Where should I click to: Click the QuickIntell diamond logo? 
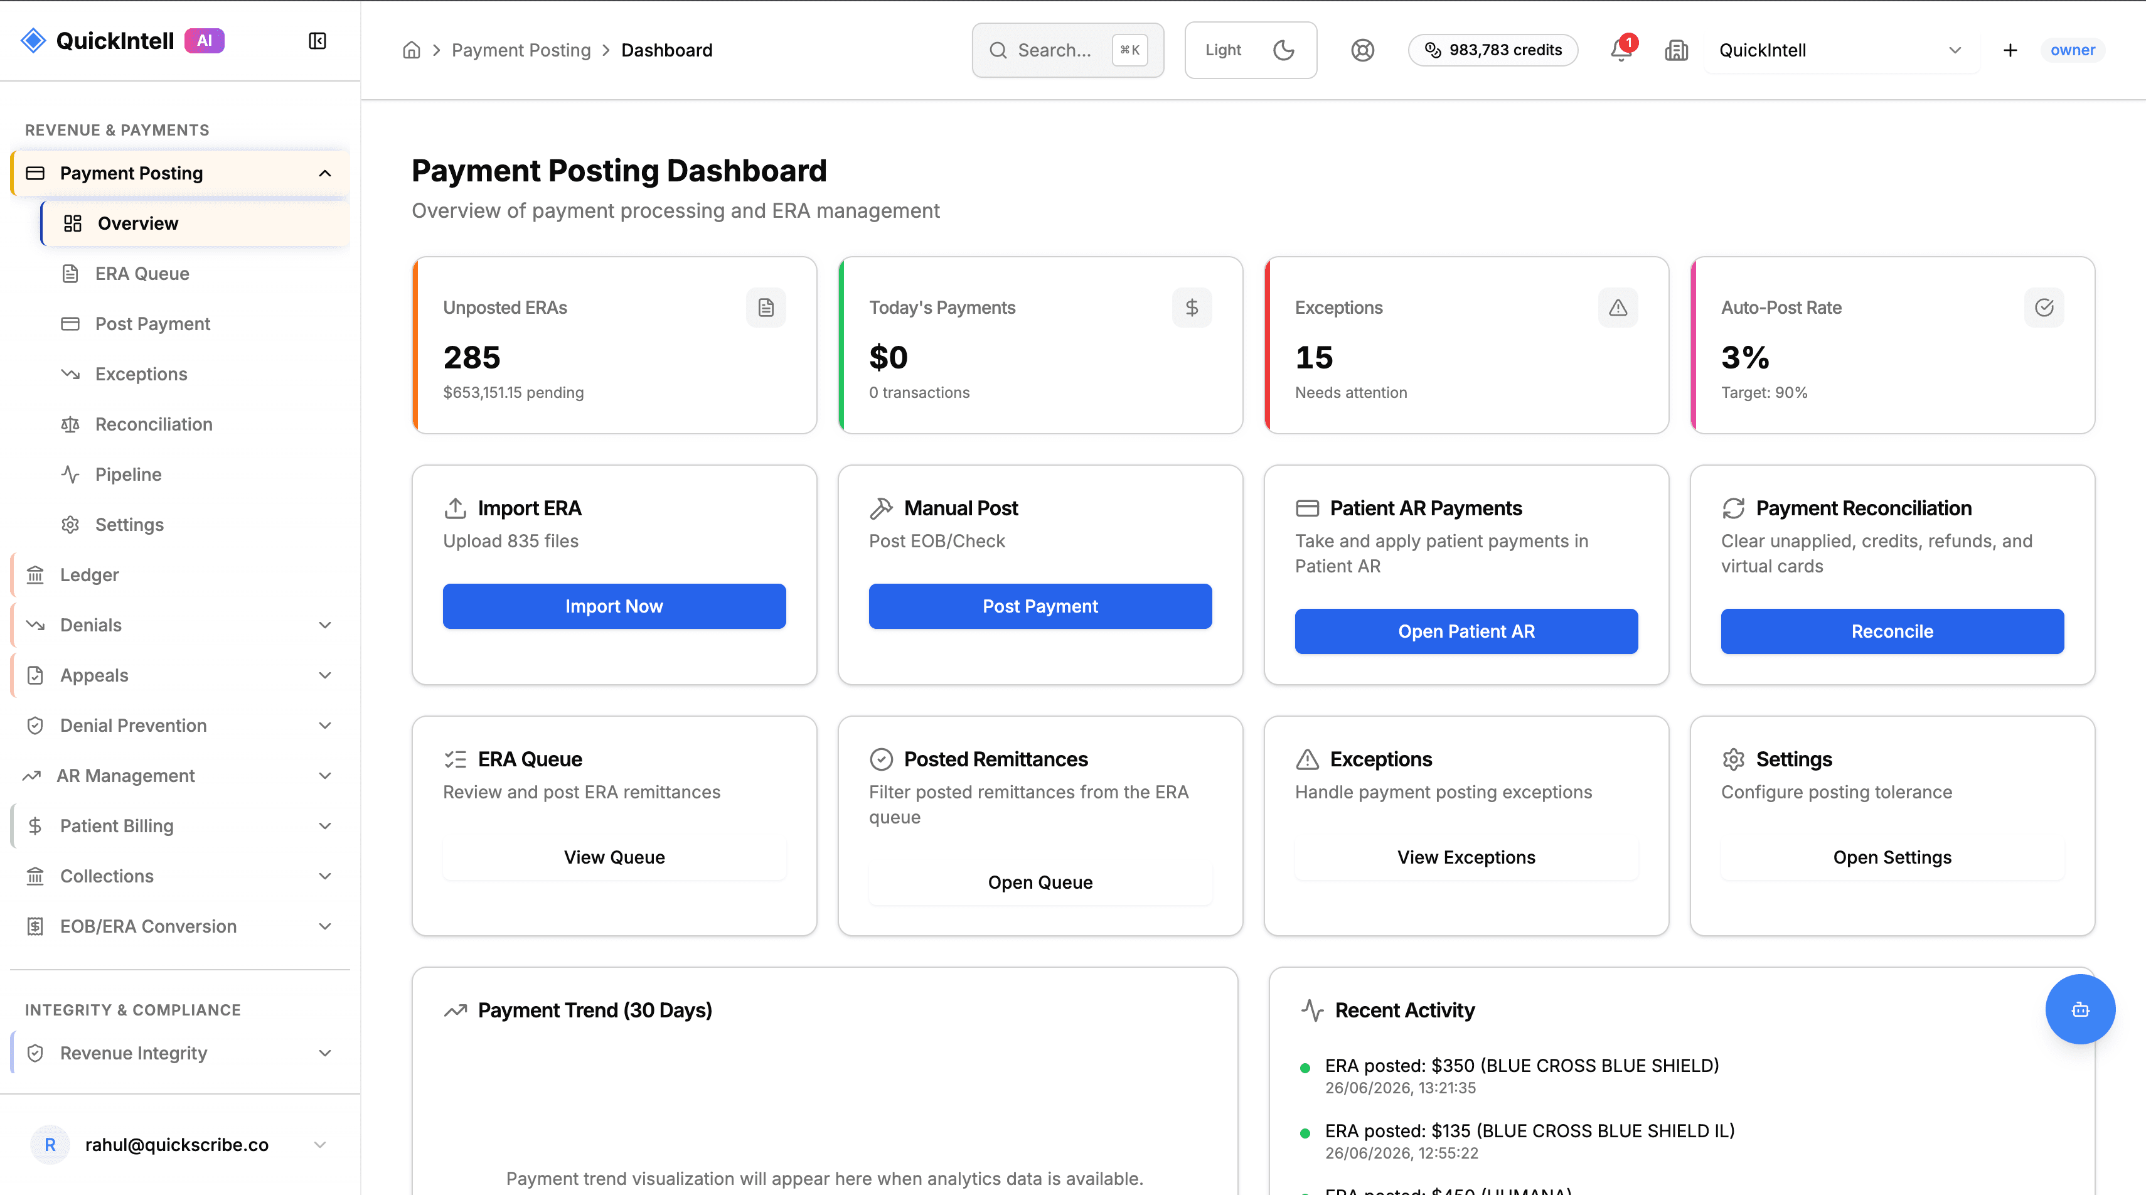tap(33, 40)
